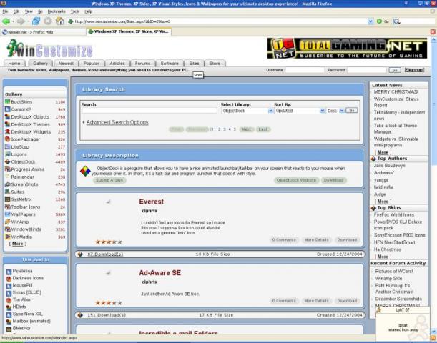Viewport: 437px width, 343px height.
Task: Open the Sort By Updated dropdown
Action: tap(322, 111)
